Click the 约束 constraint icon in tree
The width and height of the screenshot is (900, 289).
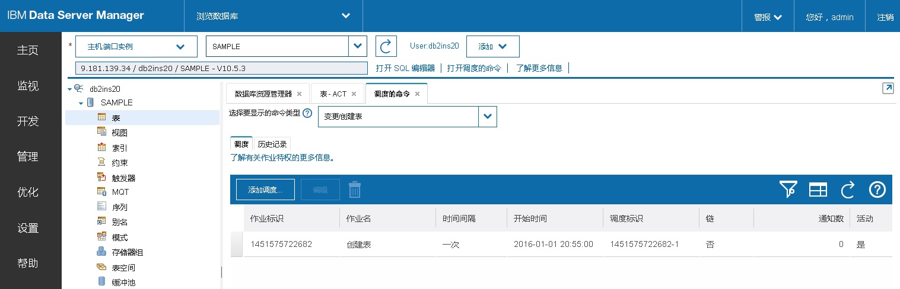[x=101, y=162]
